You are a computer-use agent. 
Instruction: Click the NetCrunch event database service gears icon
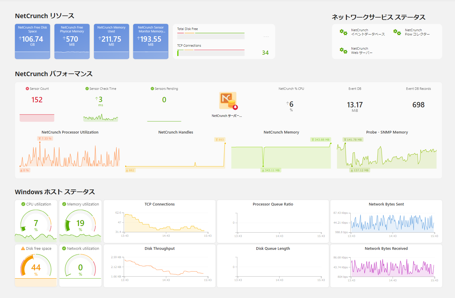(343, 32)
